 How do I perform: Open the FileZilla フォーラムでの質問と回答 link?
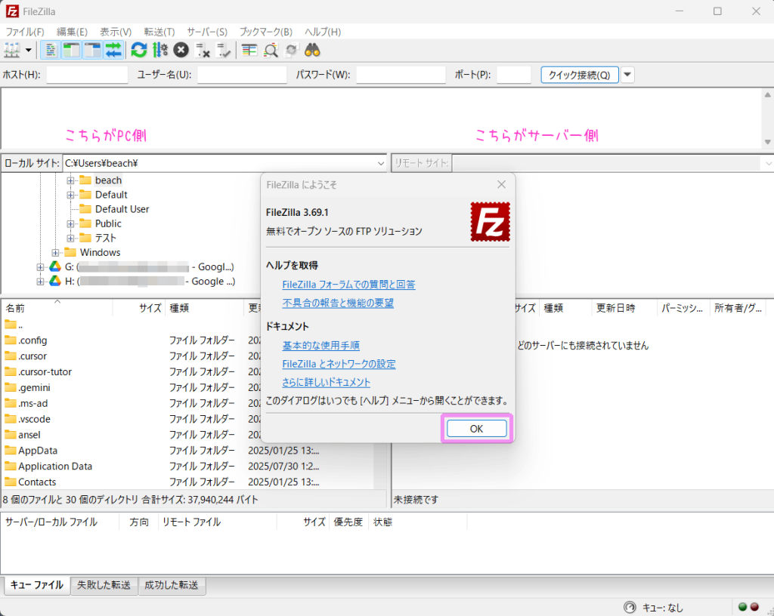coord(348,285)
